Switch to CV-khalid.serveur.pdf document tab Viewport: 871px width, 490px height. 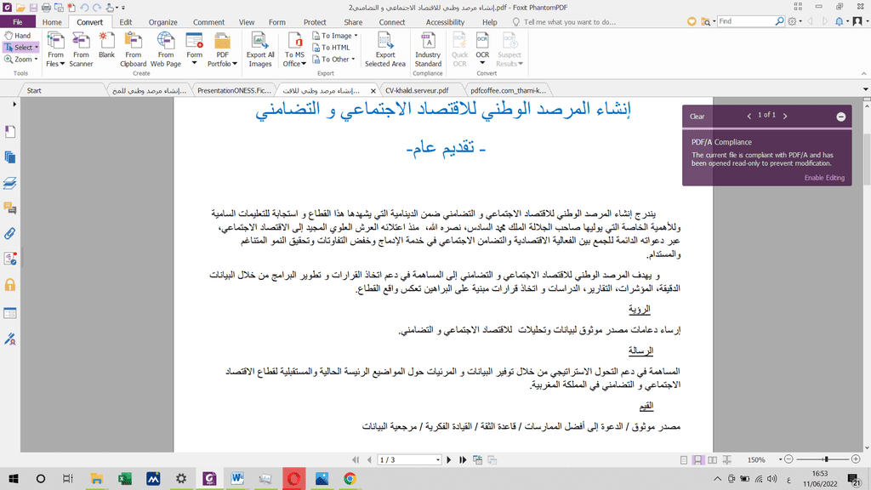click(417, 90)
